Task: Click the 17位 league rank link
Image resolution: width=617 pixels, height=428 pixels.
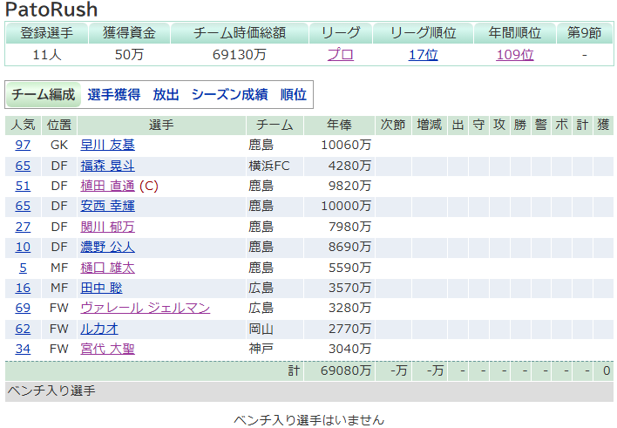Action: click(x=423, y=54)
